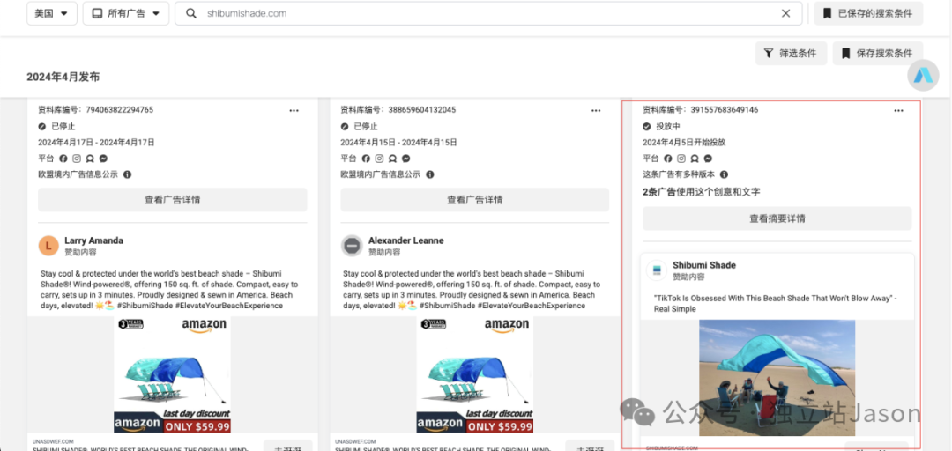Open the Larry Amanda advertiser name
Image resolution: width=952 pixels, height=451 pixels.
tap(93, 240)
